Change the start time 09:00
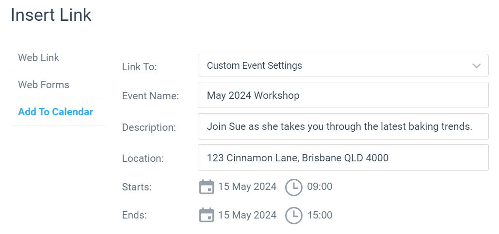The image size is (499, 234). coord(320,187)
